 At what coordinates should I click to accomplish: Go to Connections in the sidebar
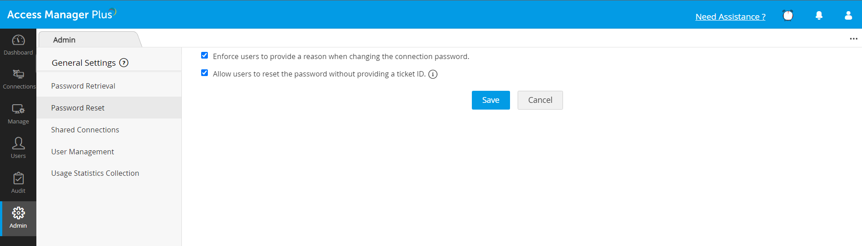coord(18,75)
